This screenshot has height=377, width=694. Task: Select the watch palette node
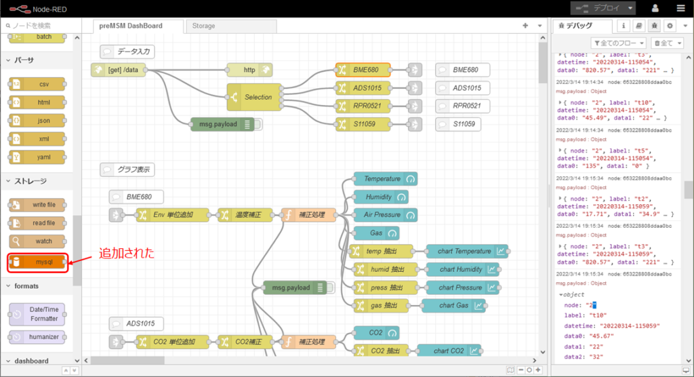pyautogui.click(x=37, y=241)
